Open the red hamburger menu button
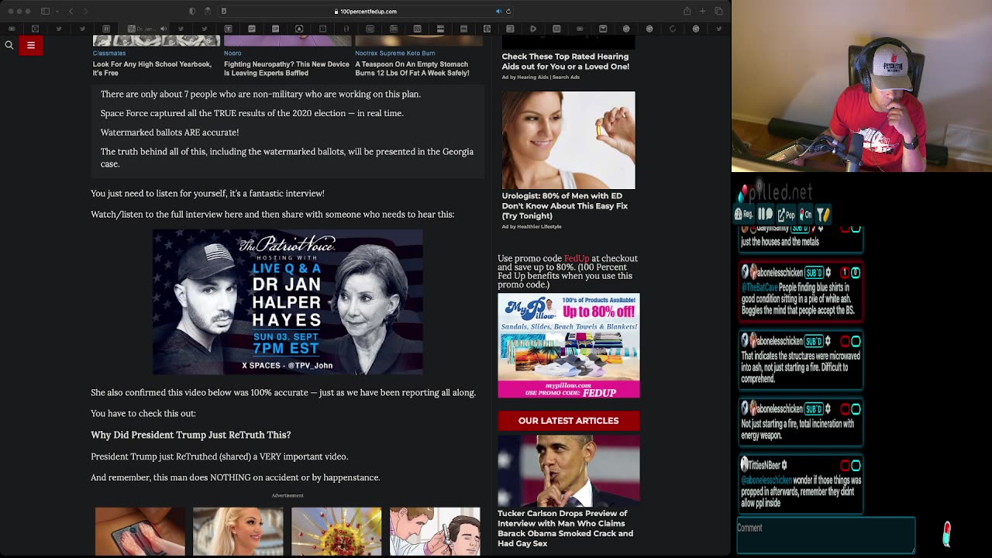 click(x=31, y=45)
